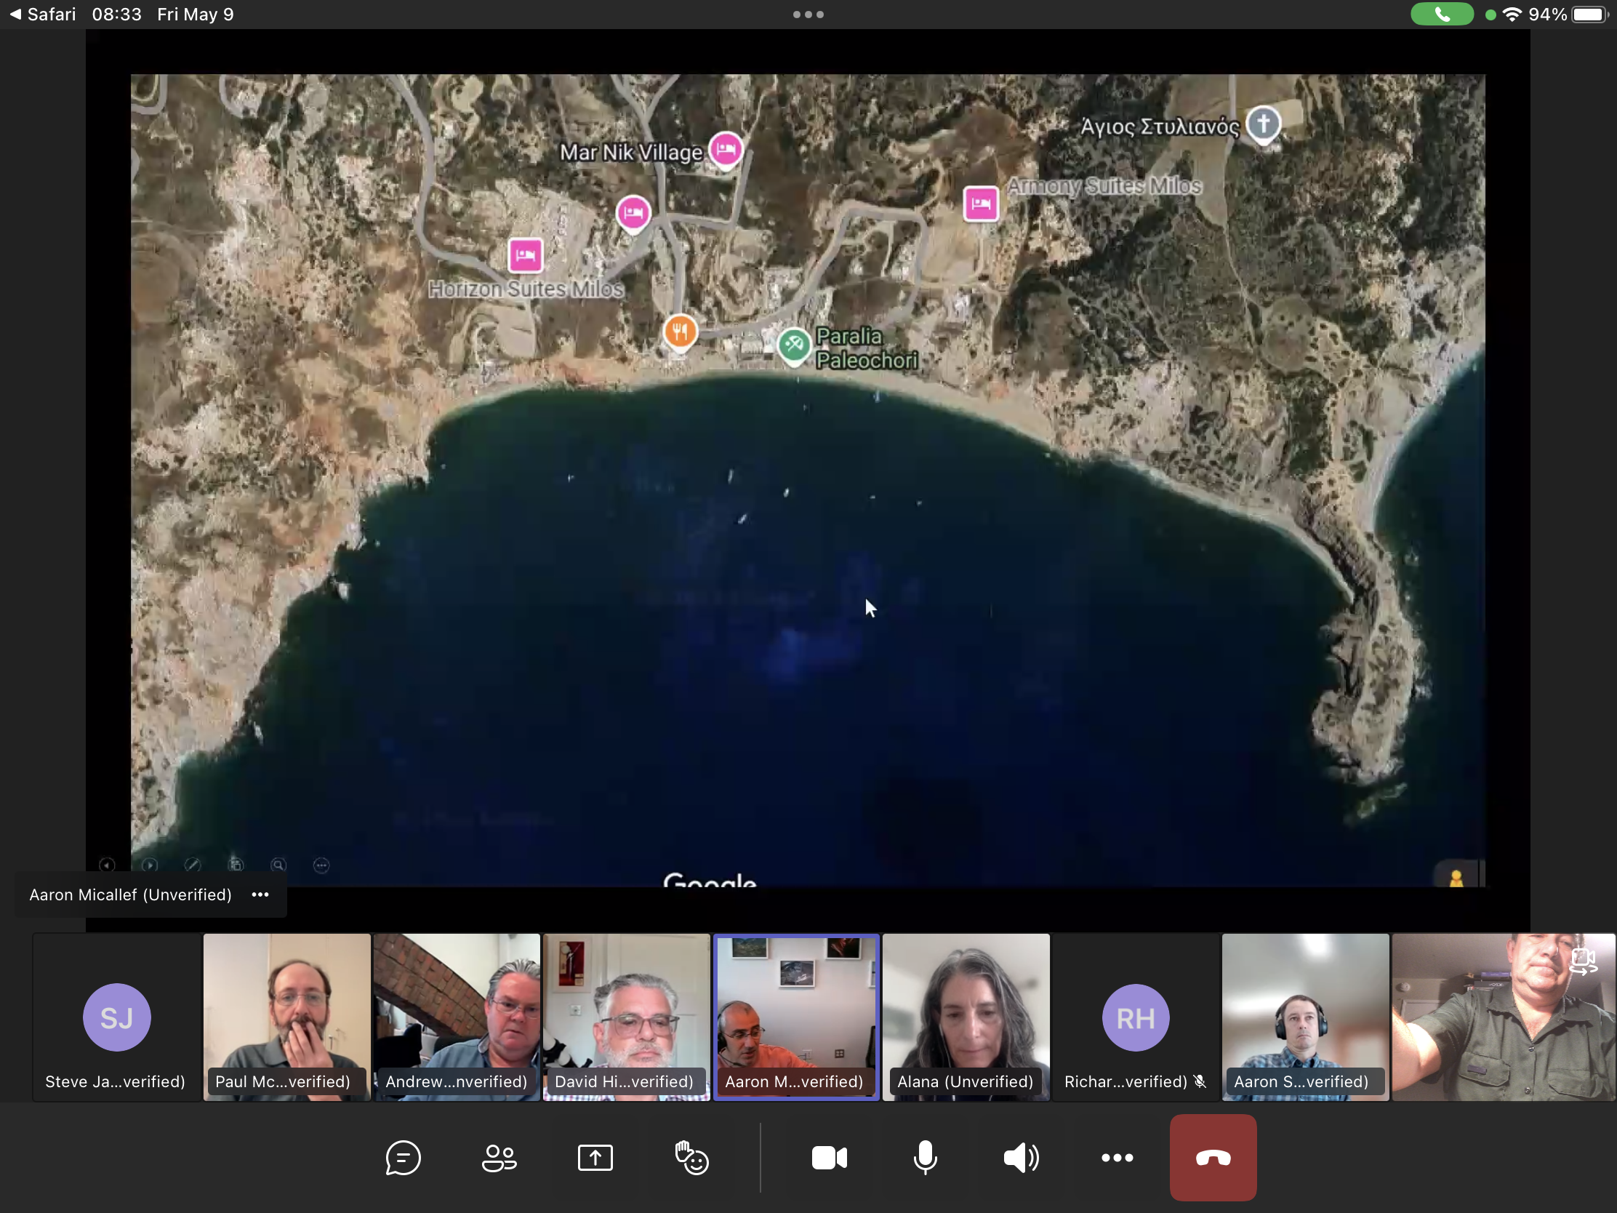Open options menu beside Aaron Micallef label
The image size is (1617, 1213).
click(x=260, y=894)
